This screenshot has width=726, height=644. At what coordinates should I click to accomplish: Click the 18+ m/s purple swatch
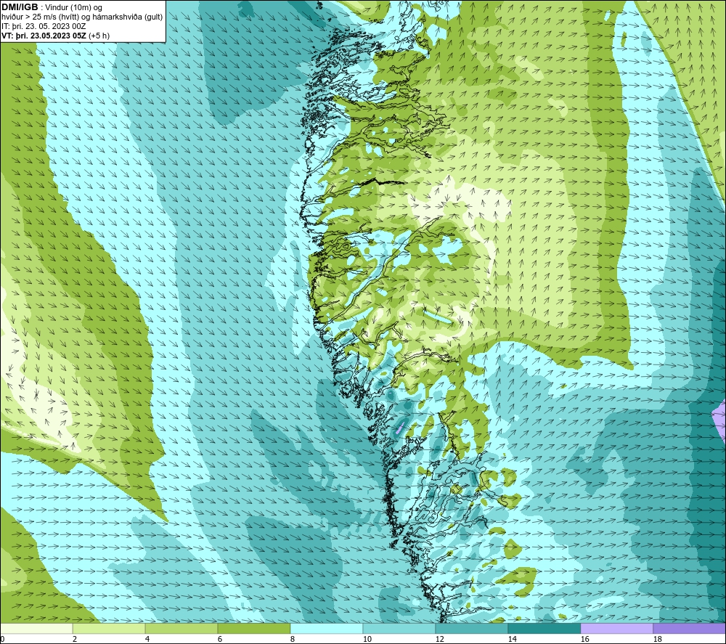point(689,628)
